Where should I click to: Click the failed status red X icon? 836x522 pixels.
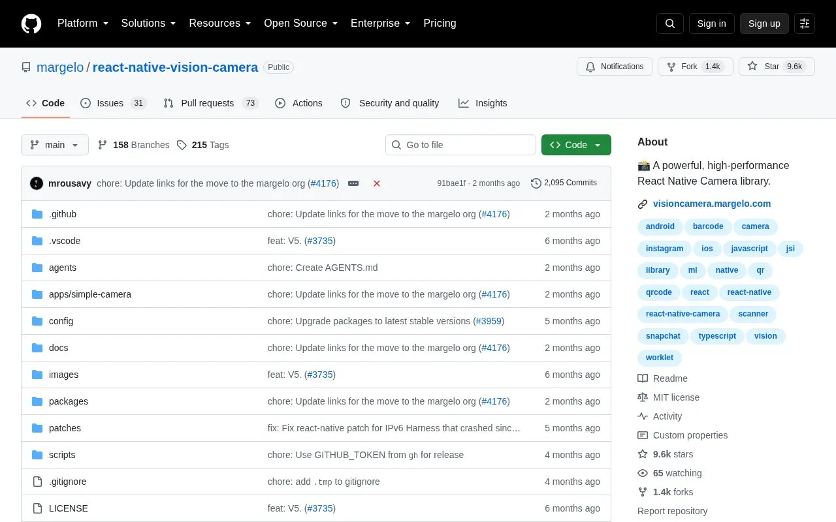377,183
